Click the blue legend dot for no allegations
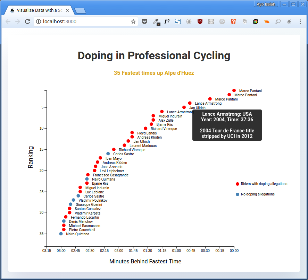Viewport: 308px width, 280px height. pos(238,194)
